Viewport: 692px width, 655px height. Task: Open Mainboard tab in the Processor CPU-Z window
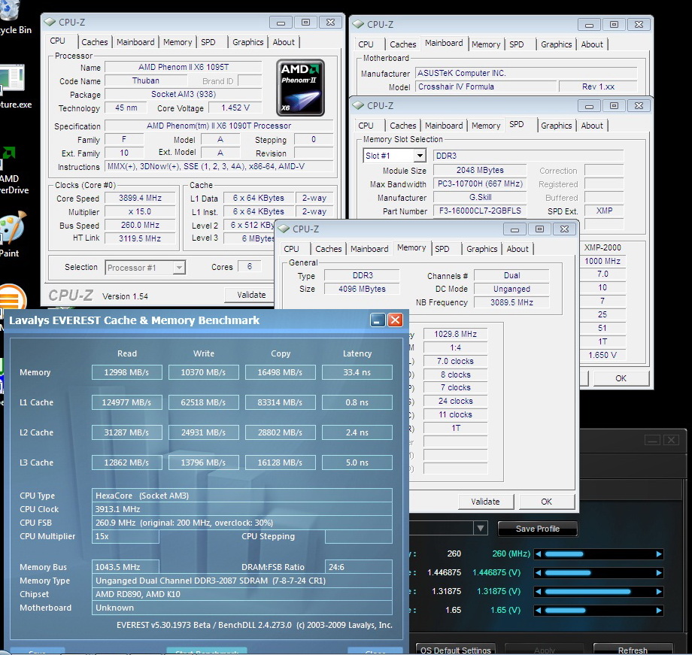pyautogui.click(x=135, y=42)
